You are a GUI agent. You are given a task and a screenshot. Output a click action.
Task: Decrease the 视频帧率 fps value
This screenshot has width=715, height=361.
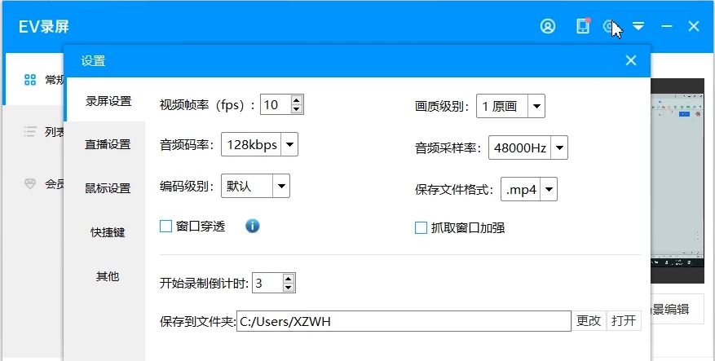[x=297, y=109]
